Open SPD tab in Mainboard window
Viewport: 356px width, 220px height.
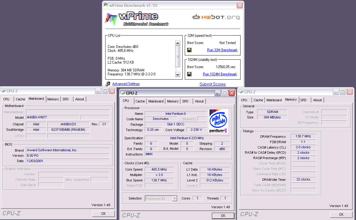click(66, 99)
